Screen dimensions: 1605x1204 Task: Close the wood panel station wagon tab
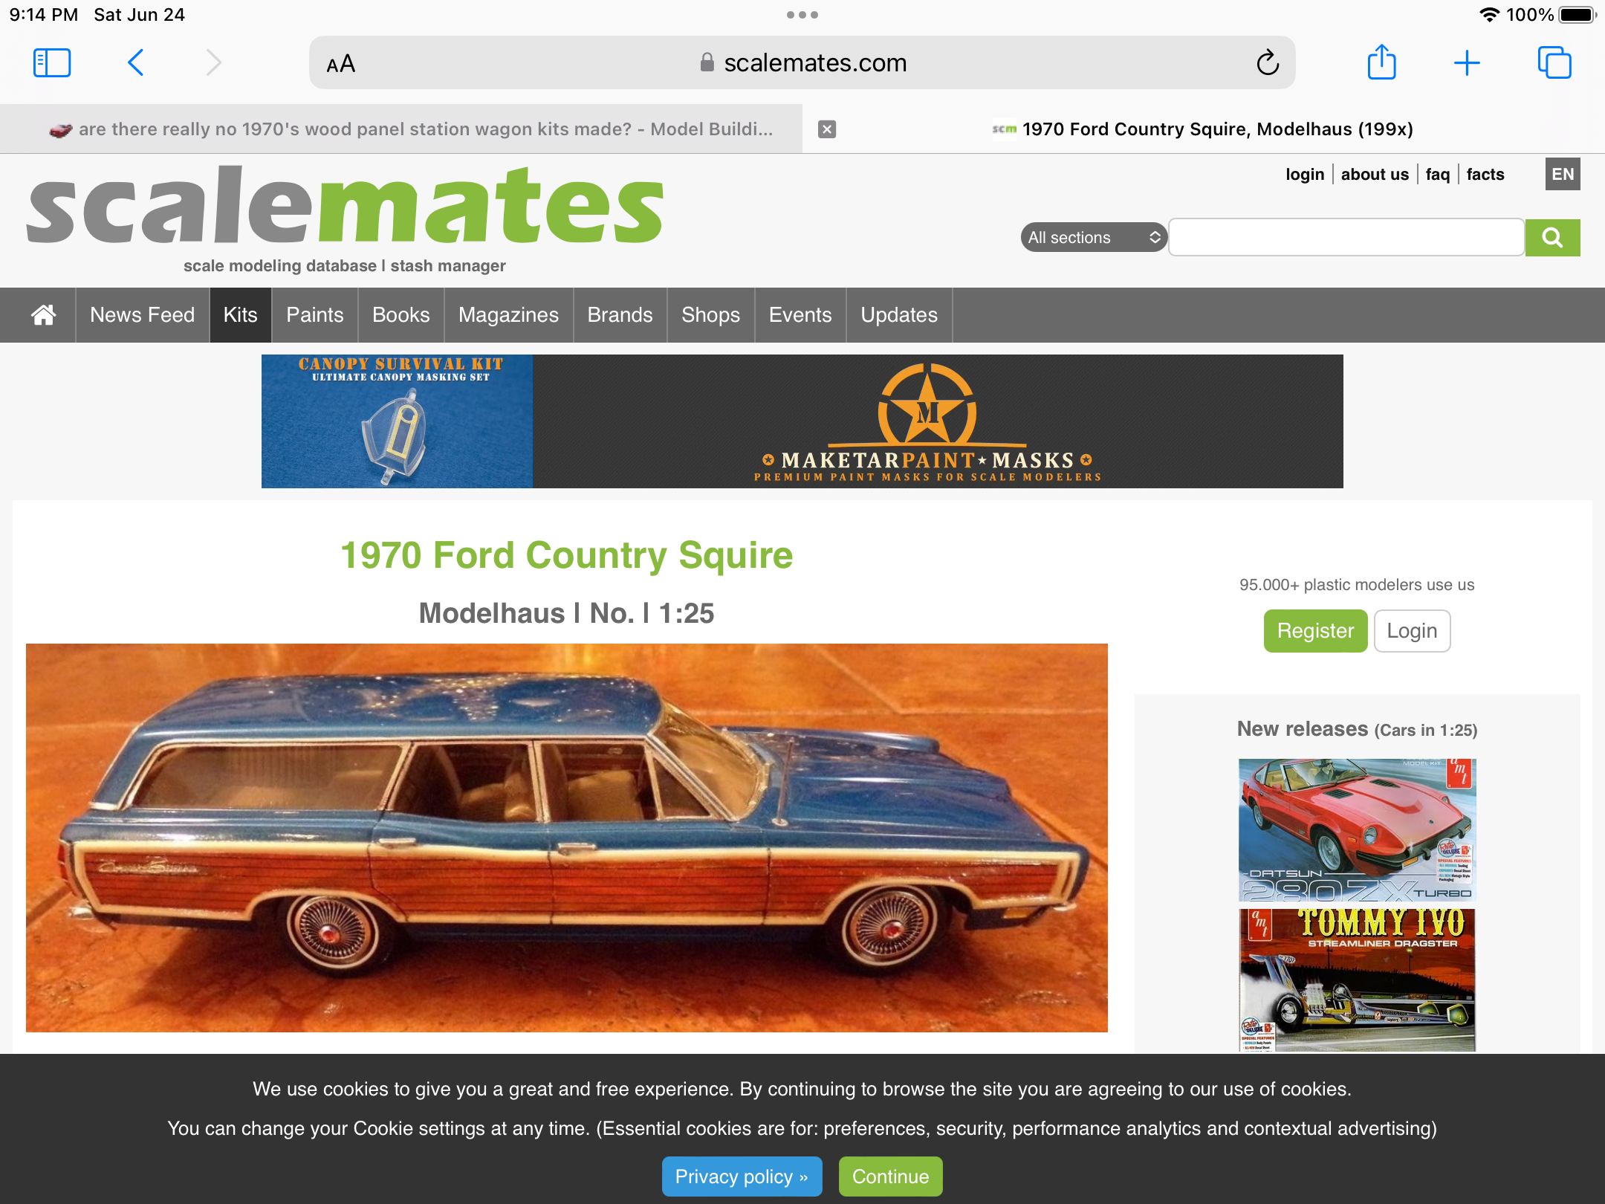827,129
